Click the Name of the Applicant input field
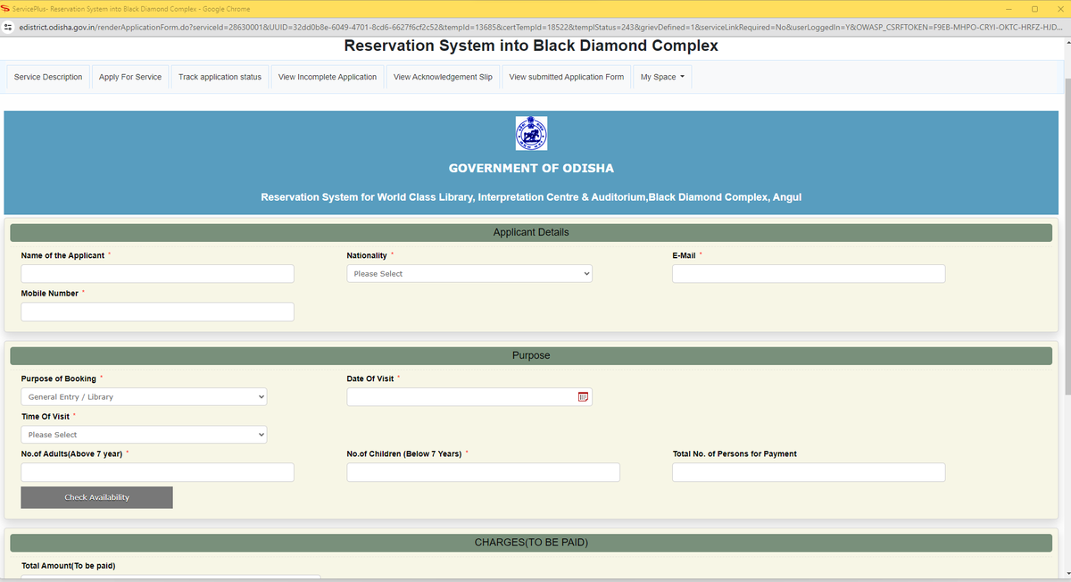 [157, 273]
